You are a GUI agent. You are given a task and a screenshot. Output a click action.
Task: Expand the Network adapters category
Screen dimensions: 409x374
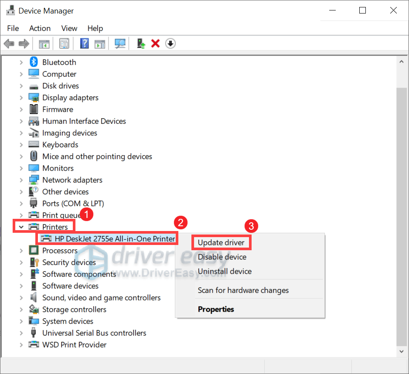point(21,180)
